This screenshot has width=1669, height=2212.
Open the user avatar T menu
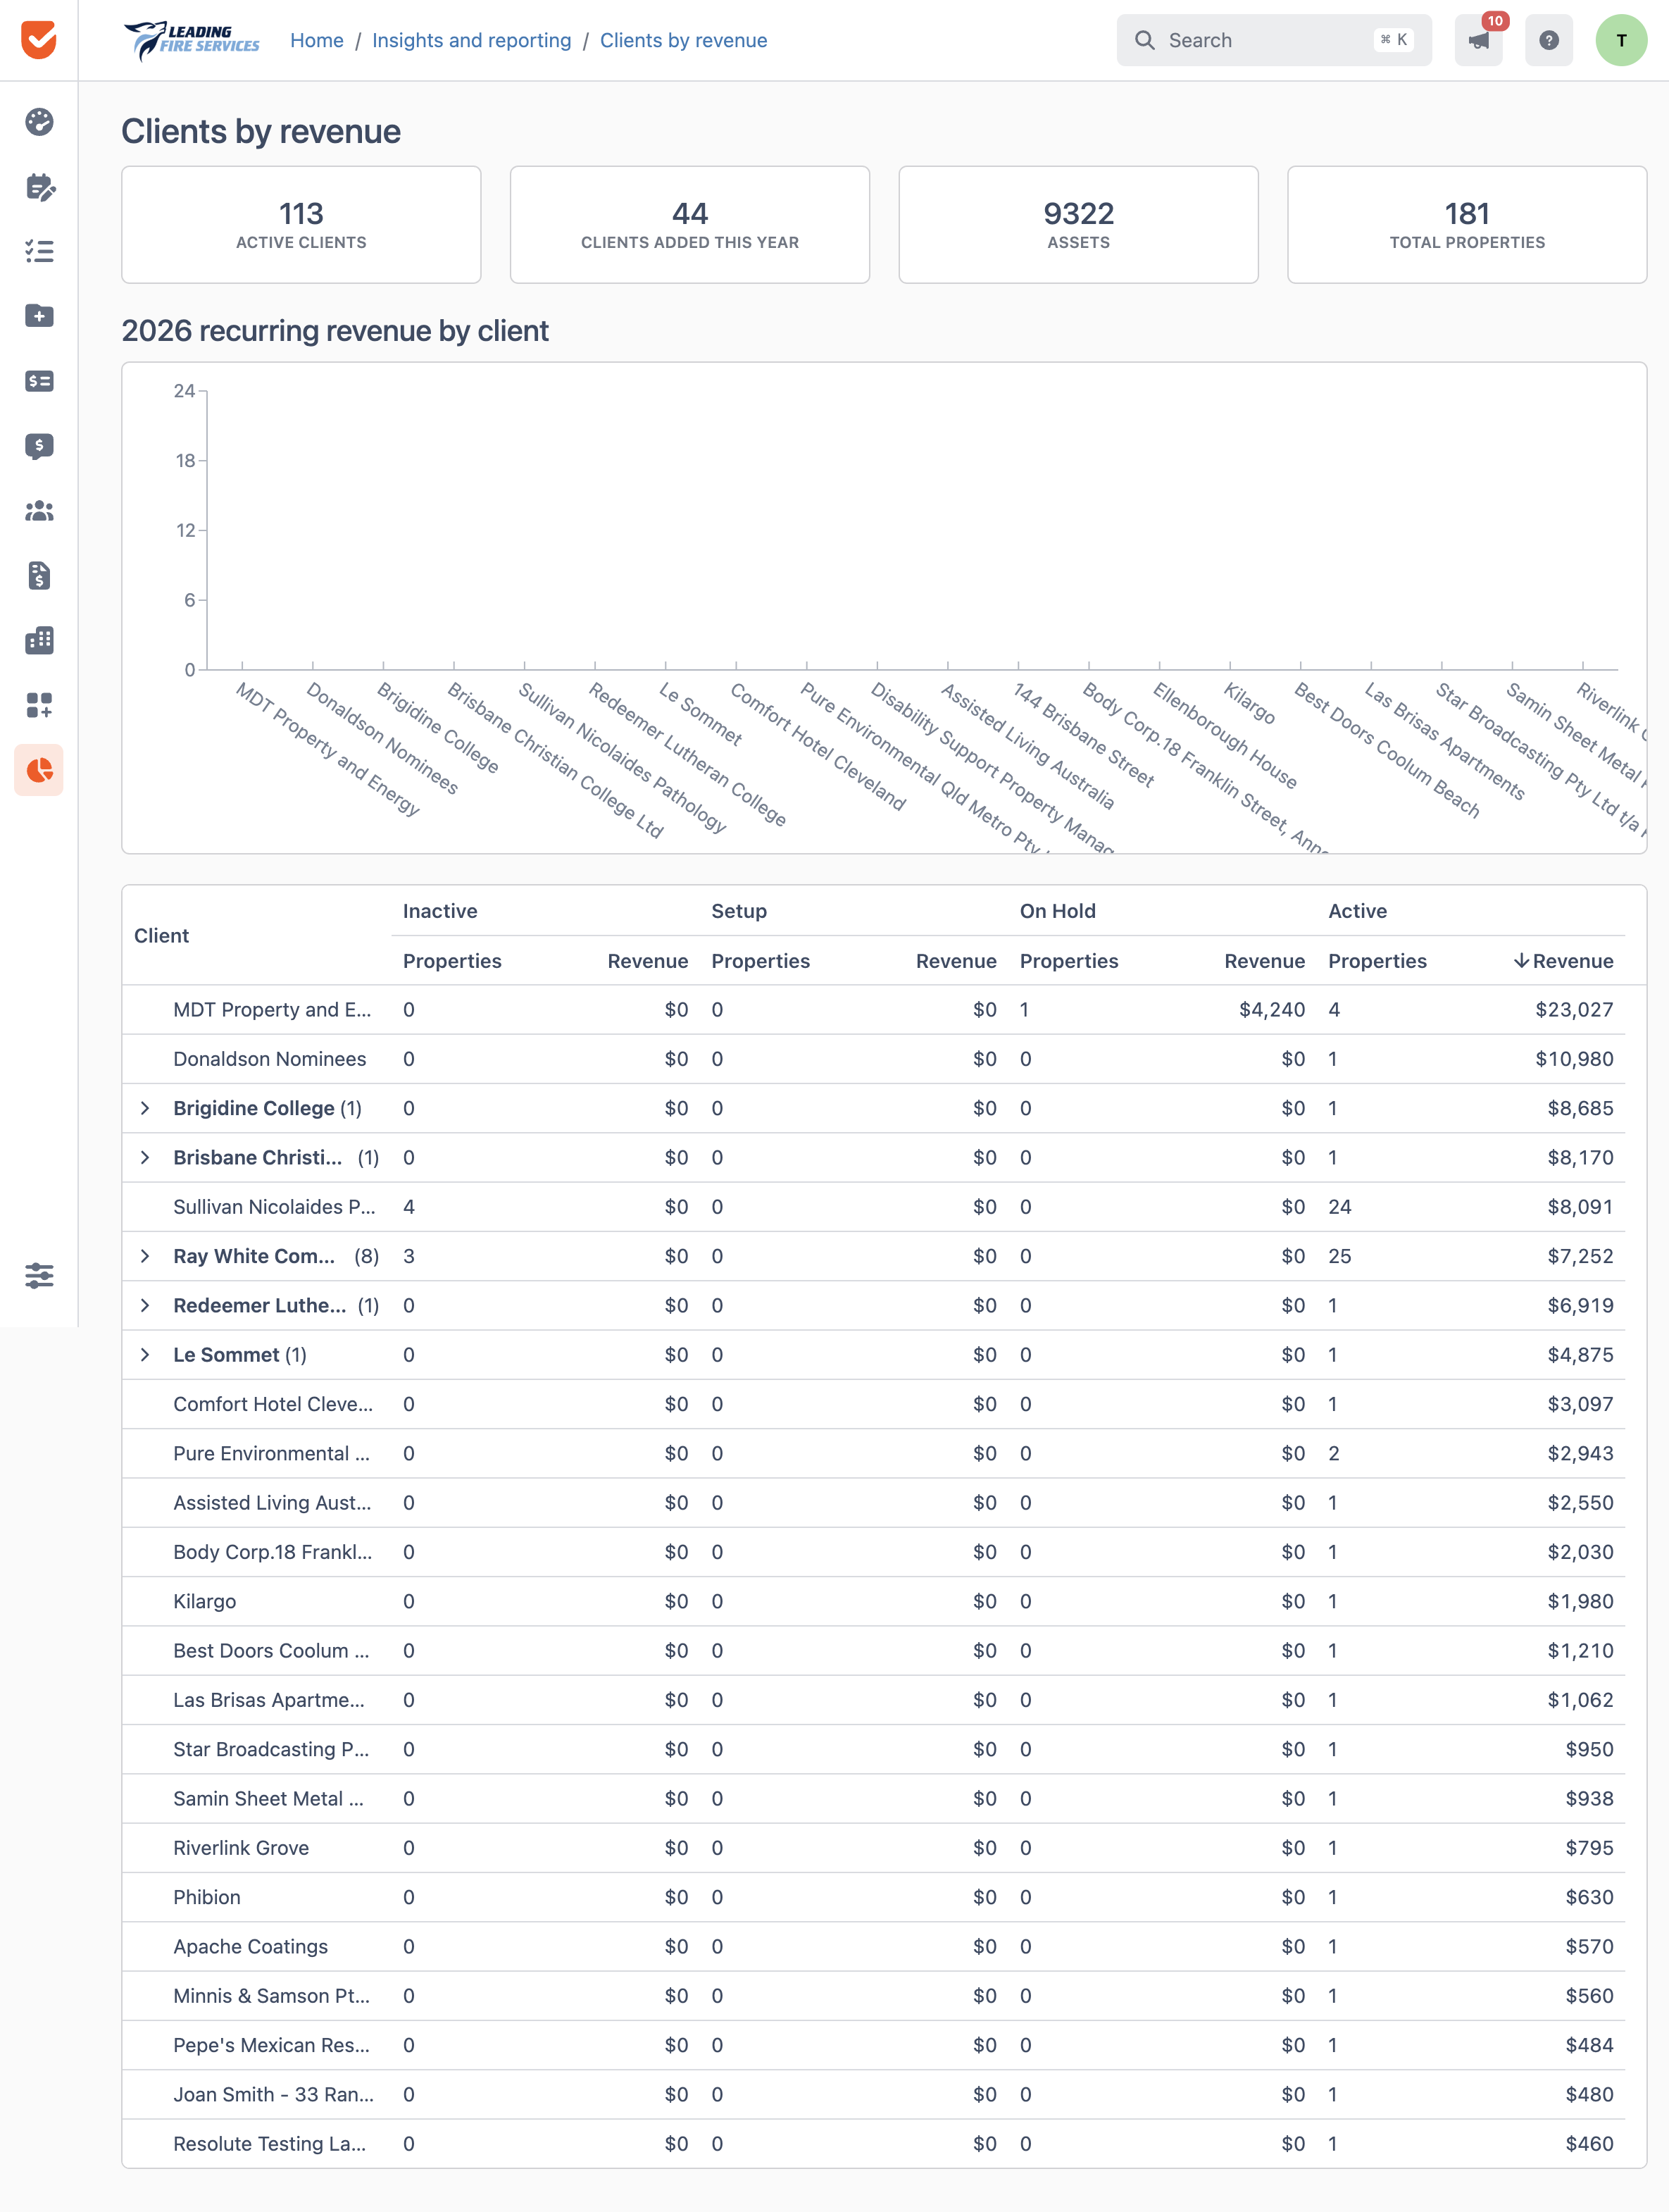click(x=1621, y=40)
